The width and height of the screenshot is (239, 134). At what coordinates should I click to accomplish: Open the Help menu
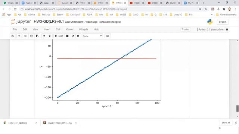pyautogui.click(x=96, y=29)
